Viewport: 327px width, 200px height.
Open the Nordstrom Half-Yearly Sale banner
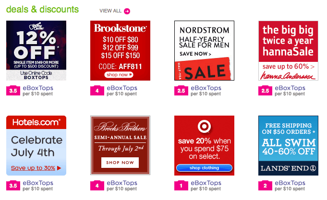click(204, 50)
